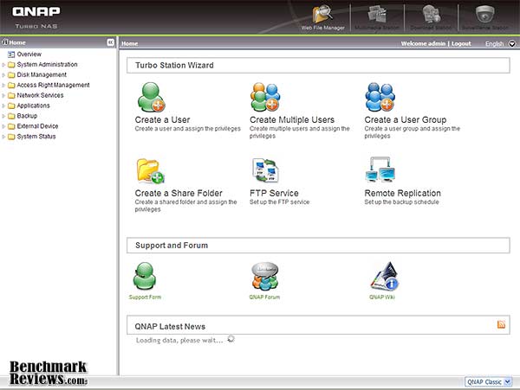Screen dimensions: 520x390
Task: Click the Backup folder icon
Action: pyautogui.click(x=11, y=116)
